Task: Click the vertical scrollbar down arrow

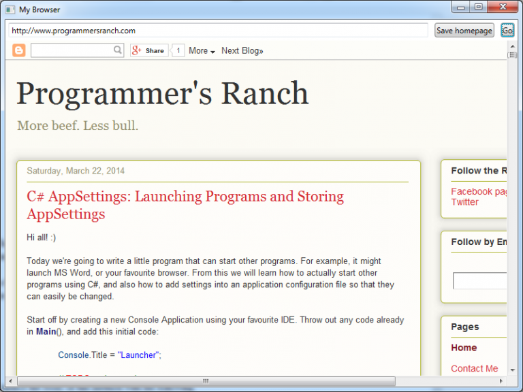Action: coord(512,370)
